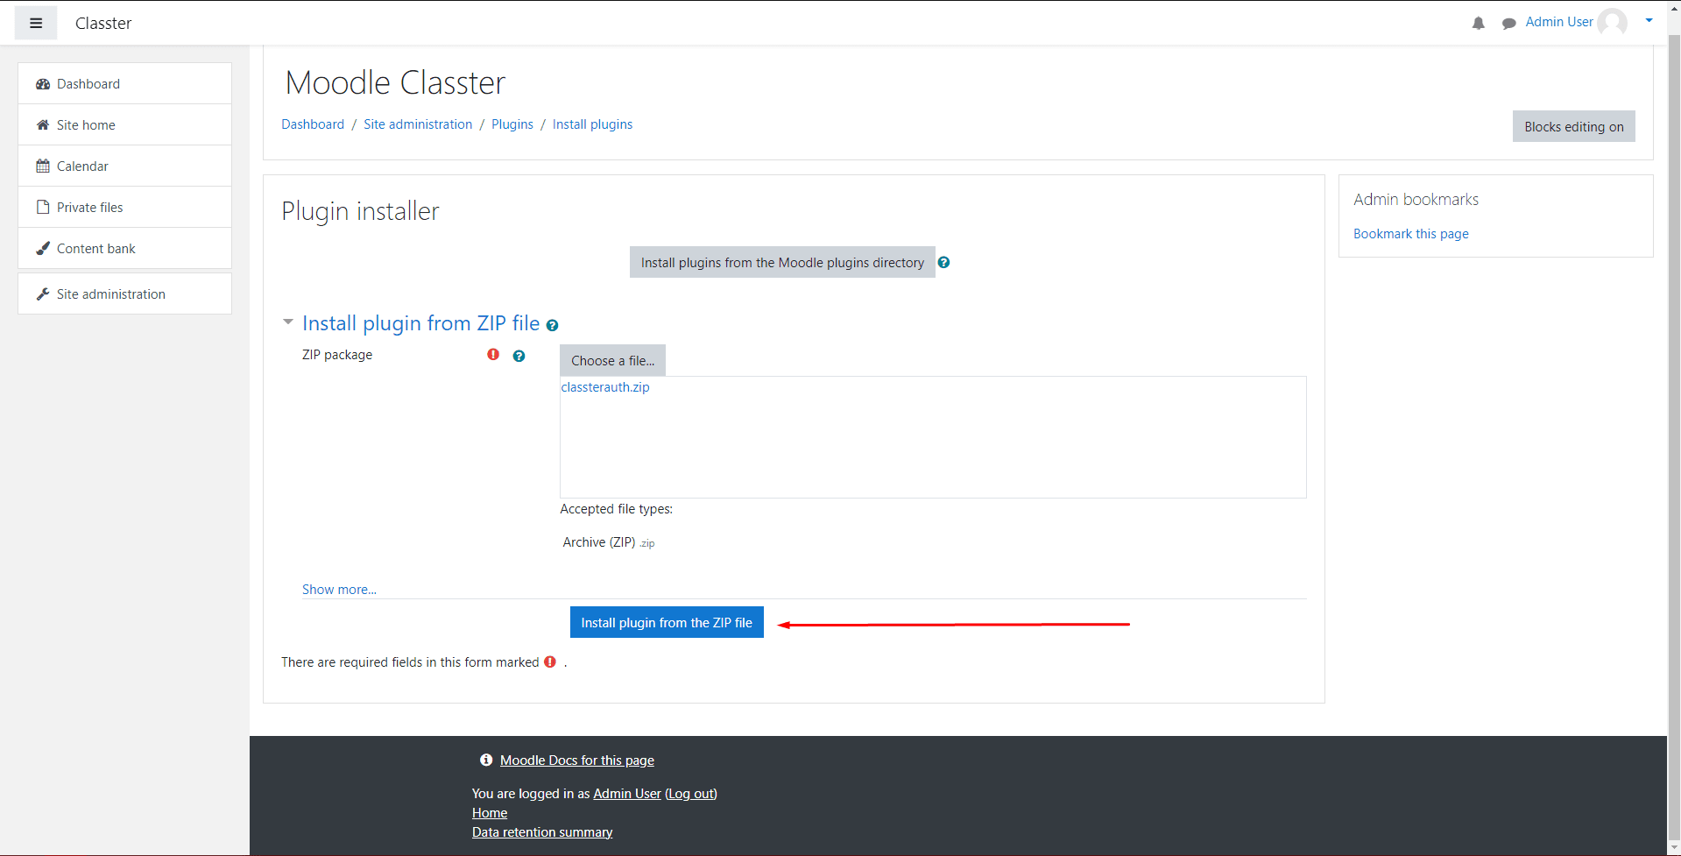Open help icon beside plugins directory button
The width and height of the screenshot is (1681, 856).
[x=943, y=262]
